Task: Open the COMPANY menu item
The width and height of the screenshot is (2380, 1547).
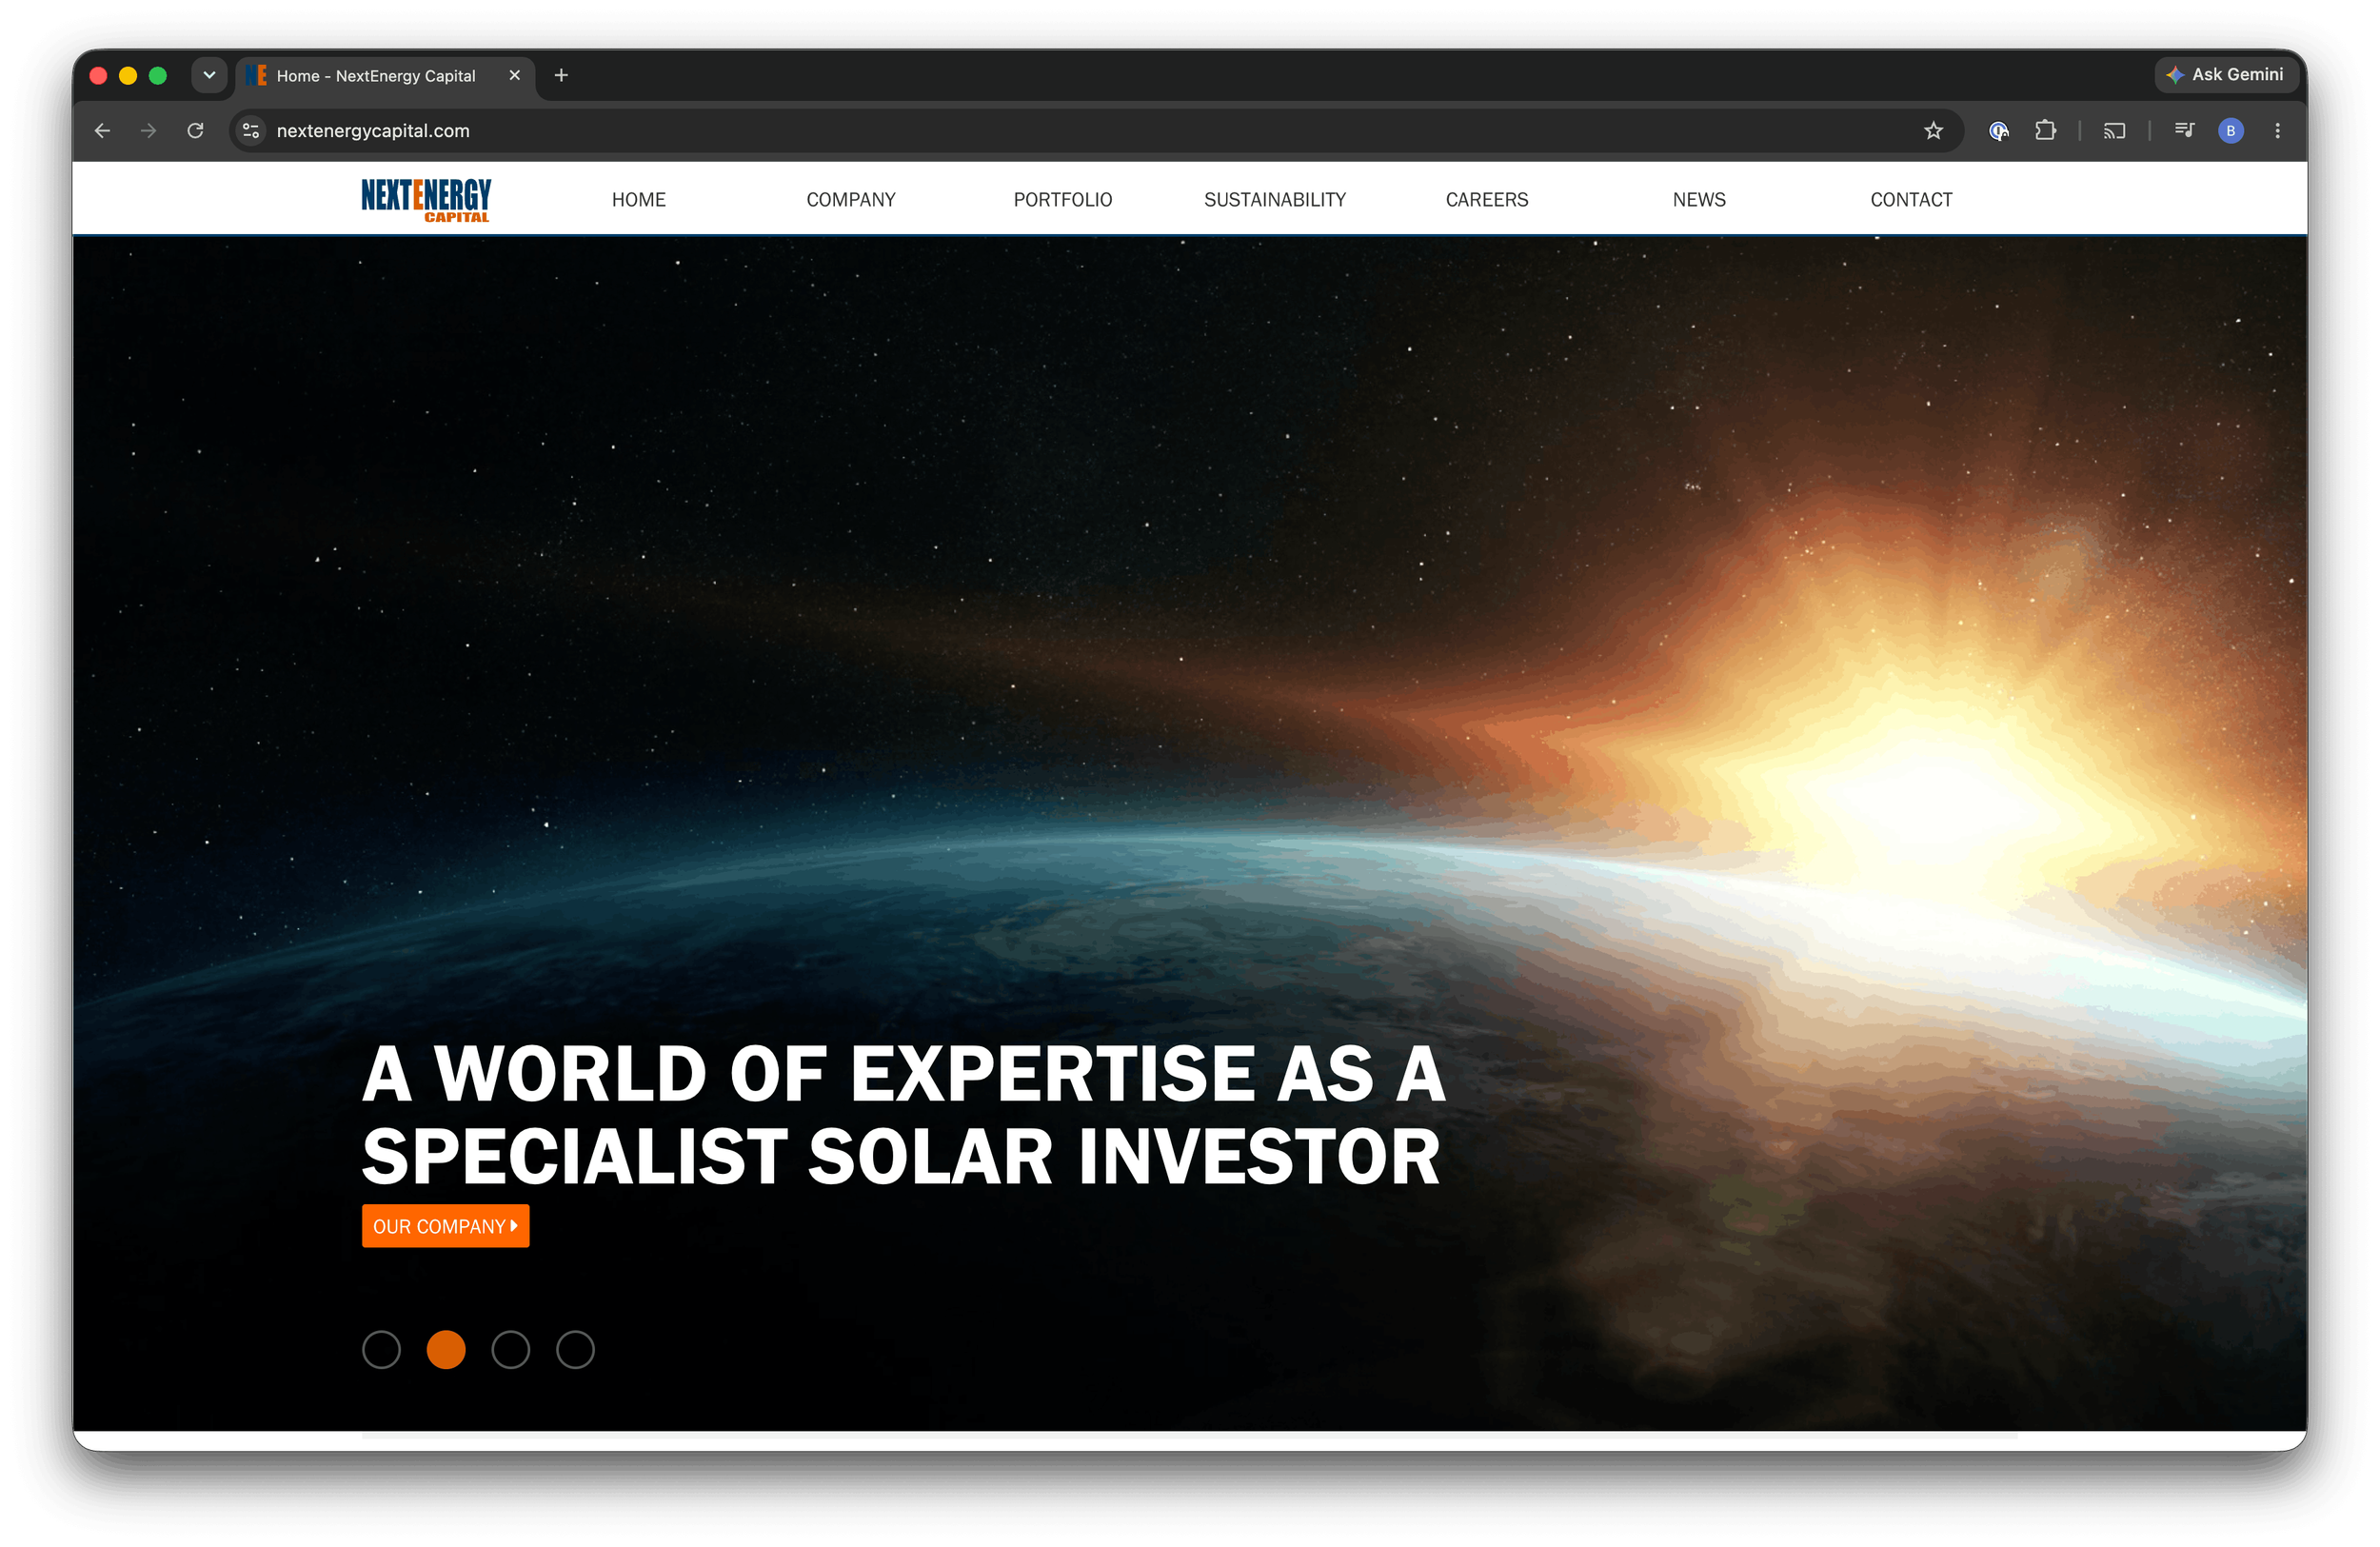Action: click(x=851, y=200)
